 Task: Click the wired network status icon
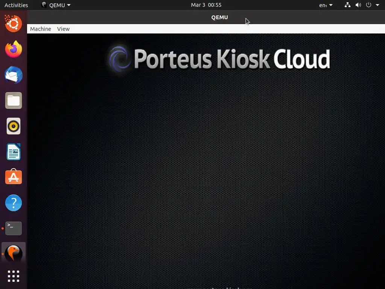click(x=347, y=5)
